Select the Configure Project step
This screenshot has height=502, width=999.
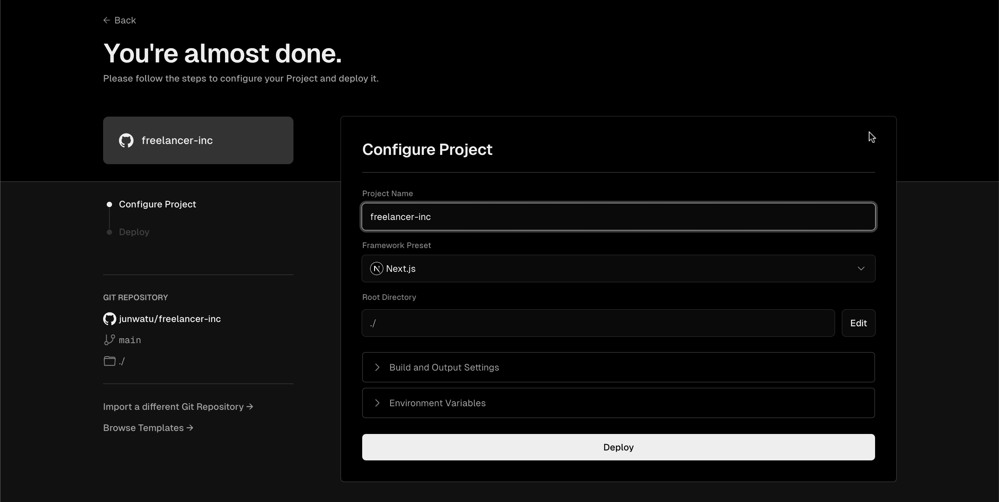[157, 204]
